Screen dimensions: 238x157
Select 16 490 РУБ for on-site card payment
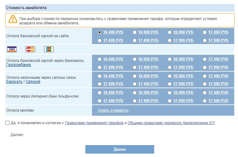click(x=100, y=32)
